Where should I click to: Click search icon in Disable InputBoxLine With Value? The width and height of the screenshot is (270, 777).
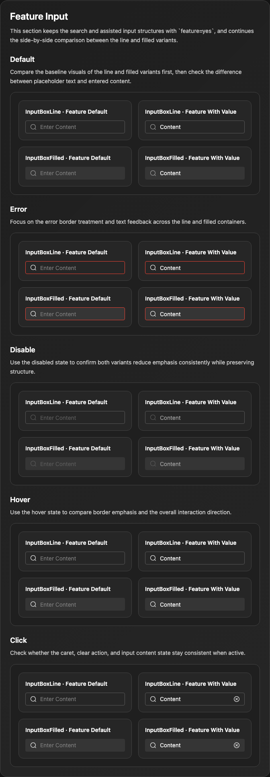pos(153,418)
